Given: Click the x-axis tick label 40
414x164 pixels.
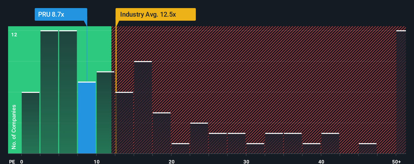Looking at the screenshot, I should [321, 161].
